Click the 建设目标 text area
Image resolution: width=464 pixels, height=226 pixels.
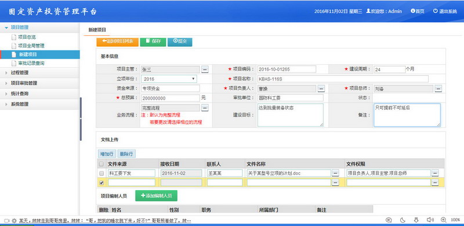291,115
